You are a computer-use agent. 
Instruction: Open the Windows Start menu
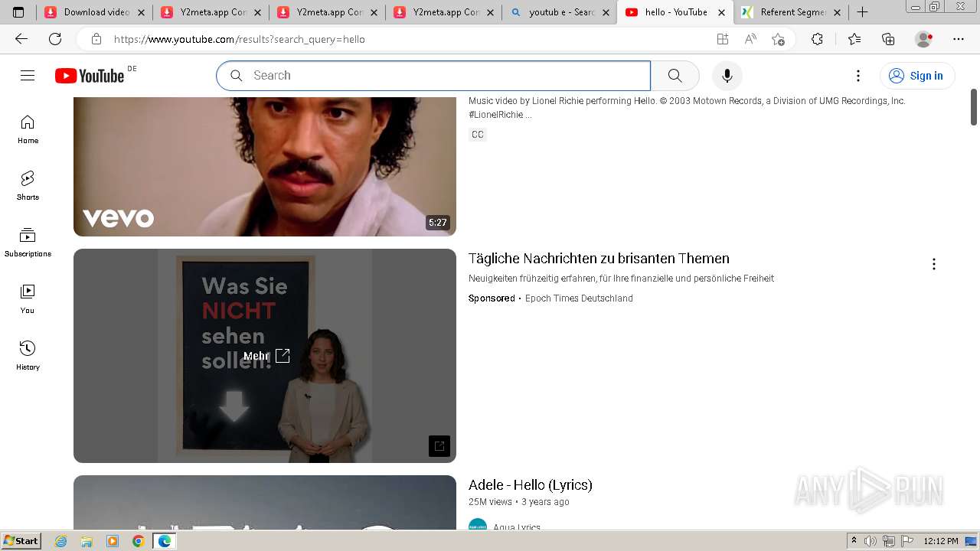[x=21, y=540]
